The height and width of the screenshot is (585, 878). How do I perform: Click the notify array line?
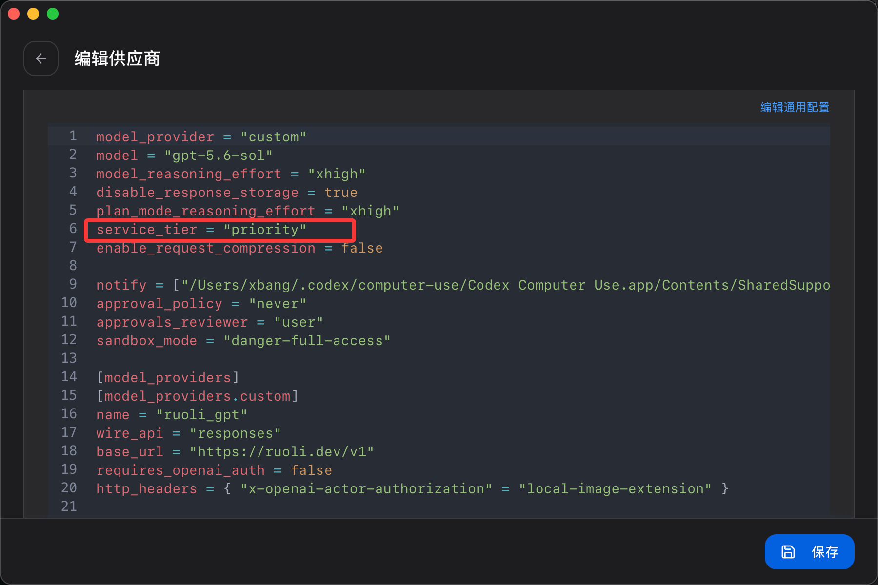click(x=463, y=285)
